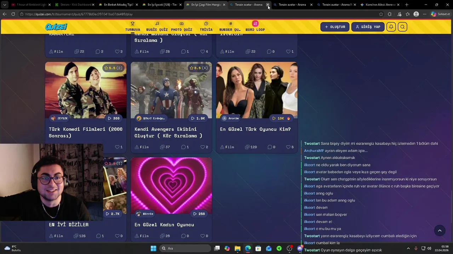
Task: Click the 6.5 star rating on Avengers card
Action: 199,68
